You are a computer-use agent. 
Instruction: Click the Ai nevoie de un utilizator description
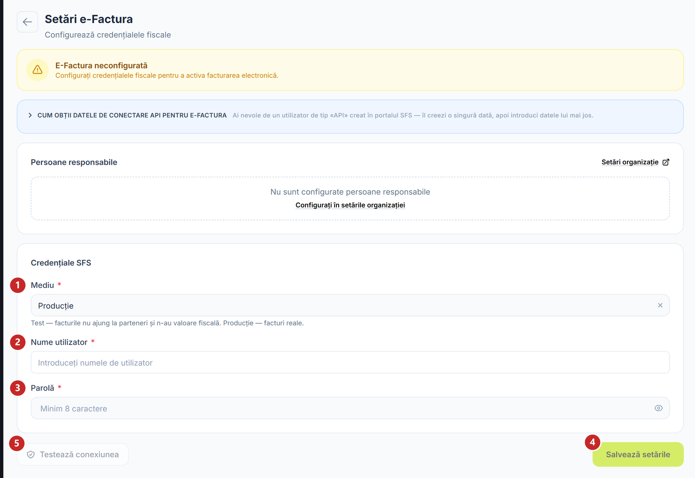coord(413,115)
